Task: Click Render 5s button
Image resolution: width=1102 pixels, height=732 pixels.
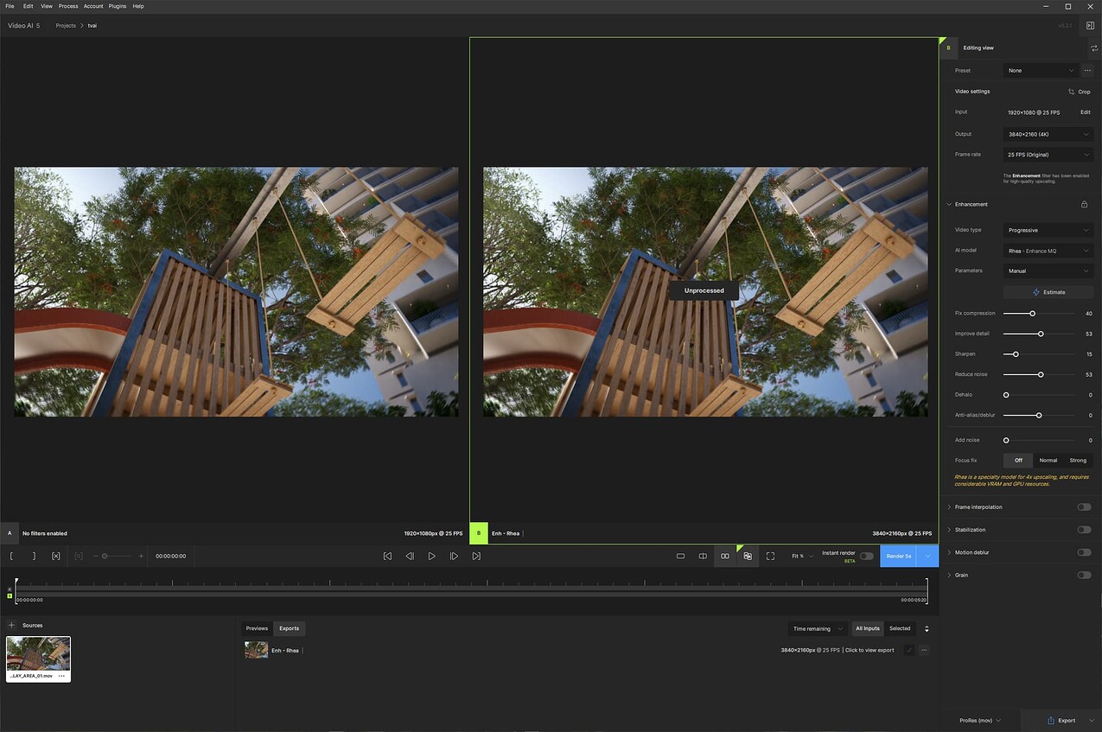Action: [x=899, y=556]
